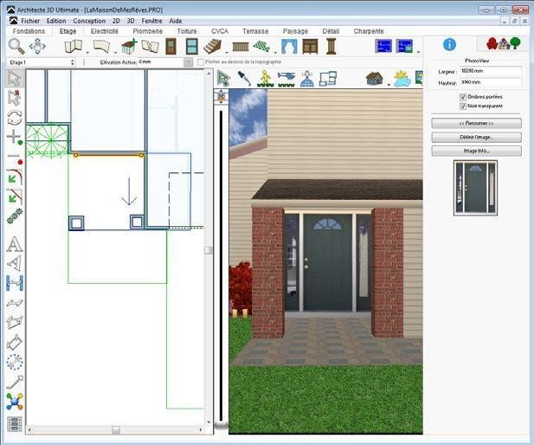Switch to the Charpente tab
This screenshot has height=445, width=534.
(369, 31)
